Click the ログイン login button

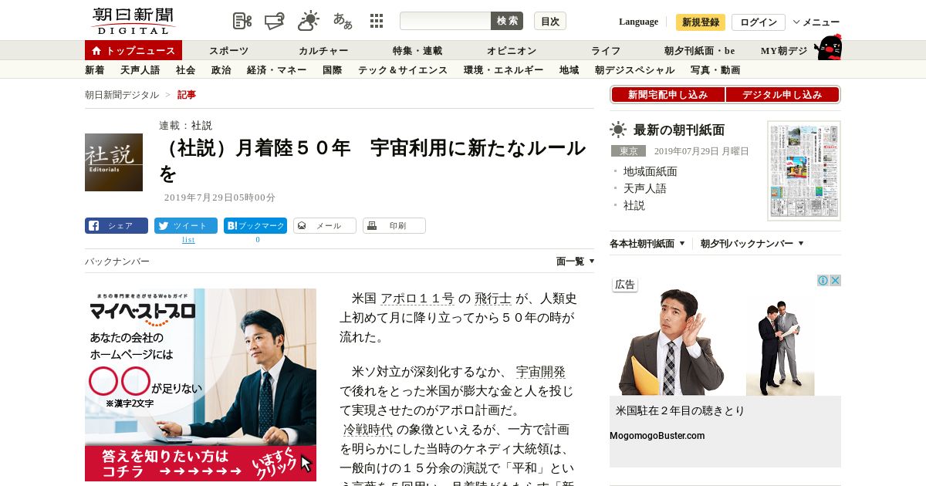759,22
